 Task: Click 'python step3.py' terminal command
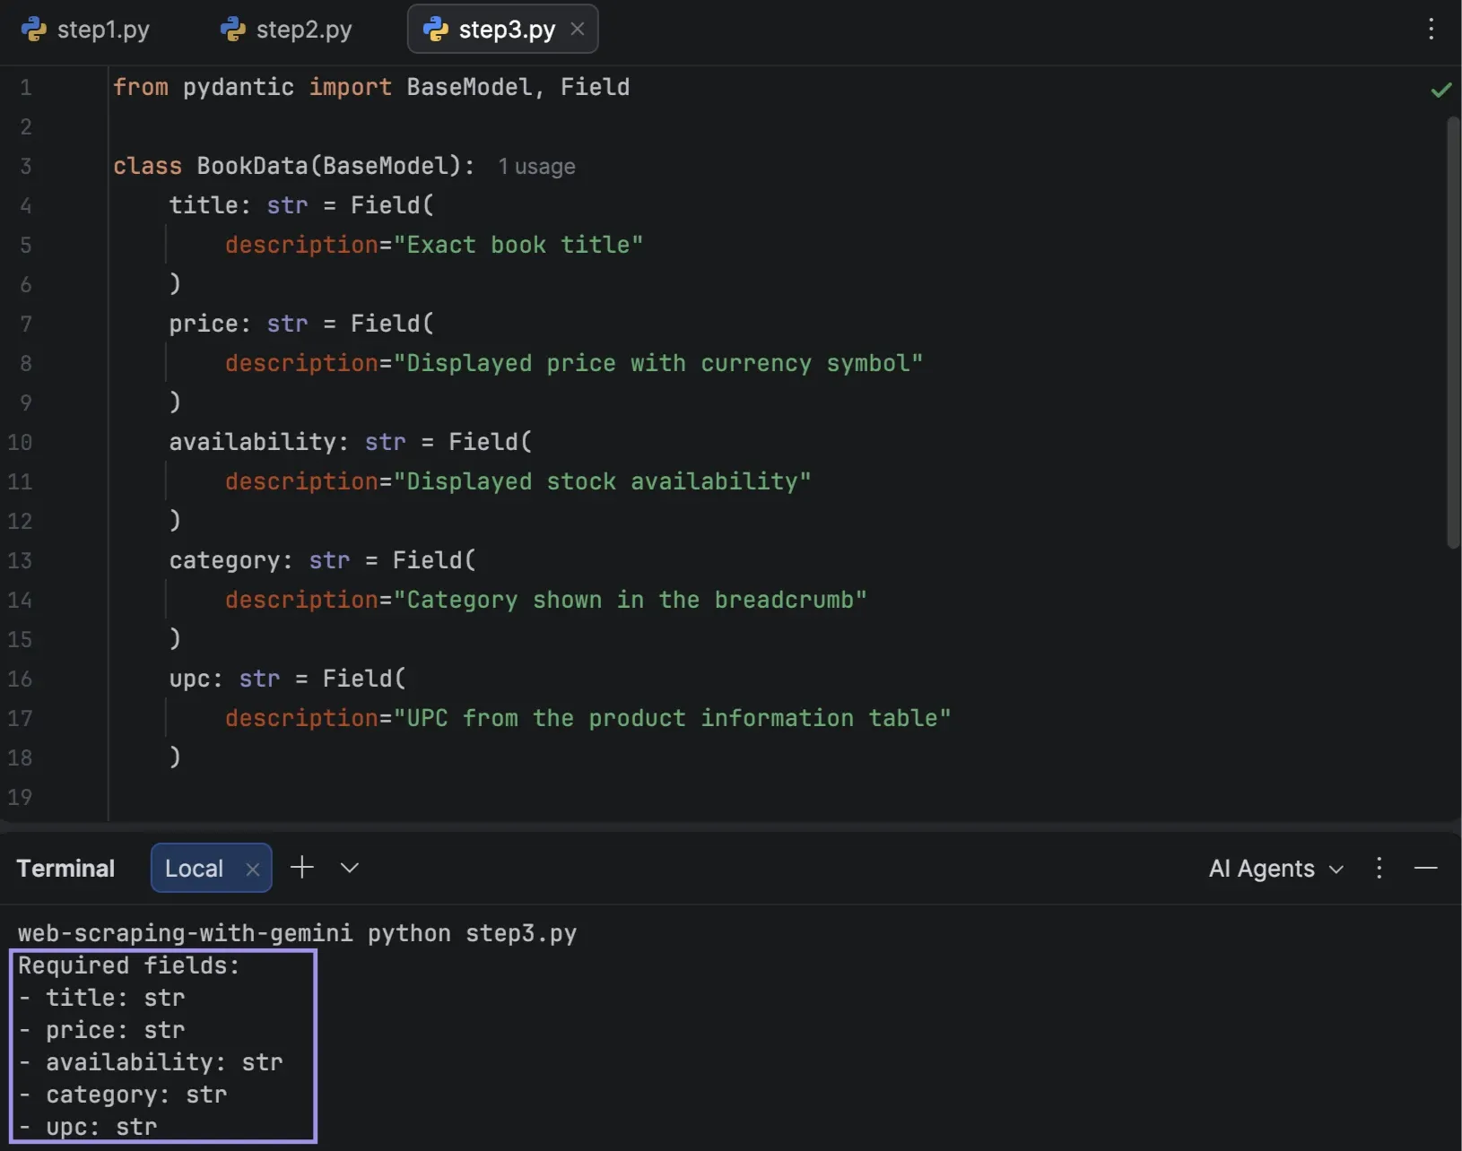pos(472,933)
